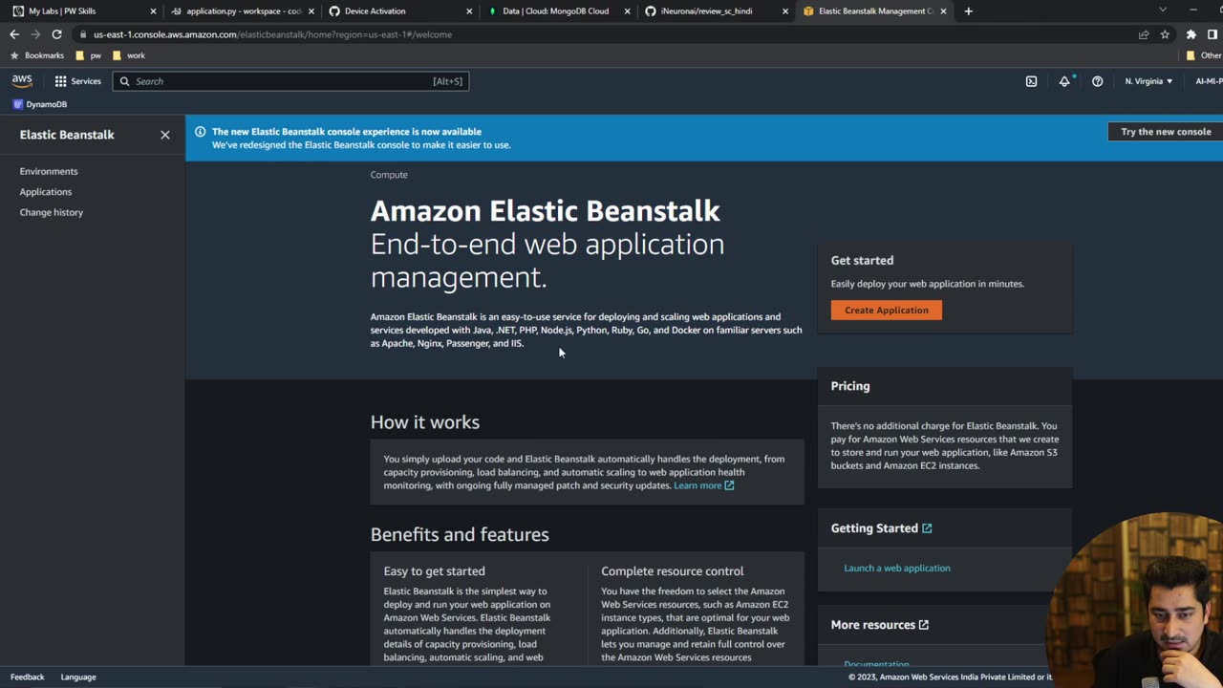Screen dimensions: 1223x688
Task: Go to Applications in sidebar
Action: pos(46,192)
